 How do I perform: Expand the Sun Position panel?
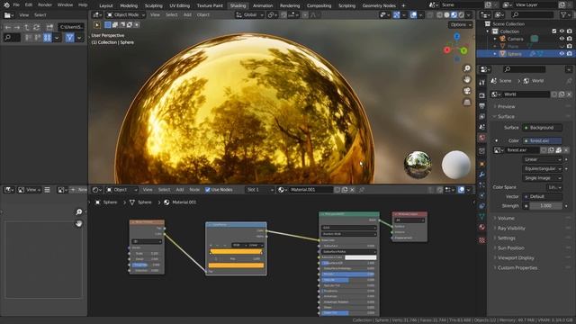coord(510,248)
